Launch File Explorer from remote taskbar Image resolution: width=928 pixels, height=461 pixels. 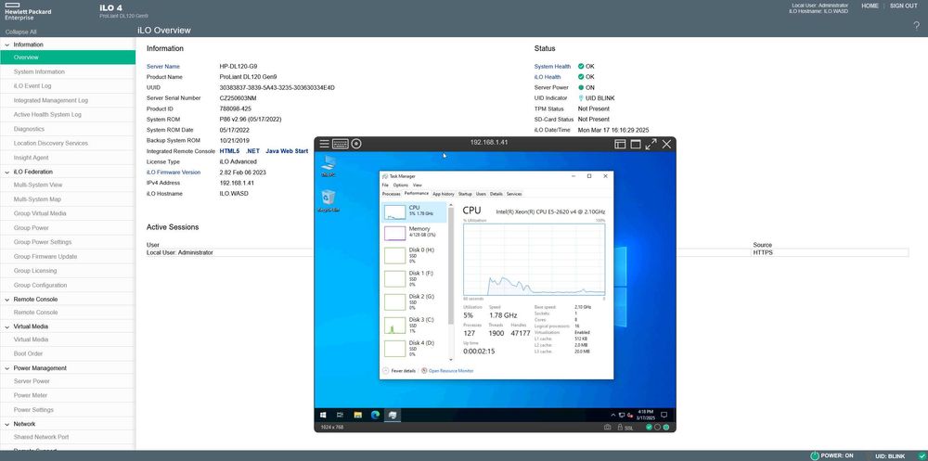(x=357, y=415)
